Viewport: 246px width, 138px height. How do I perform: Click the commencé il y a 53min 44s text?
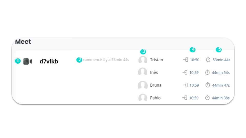pos(106,60)
